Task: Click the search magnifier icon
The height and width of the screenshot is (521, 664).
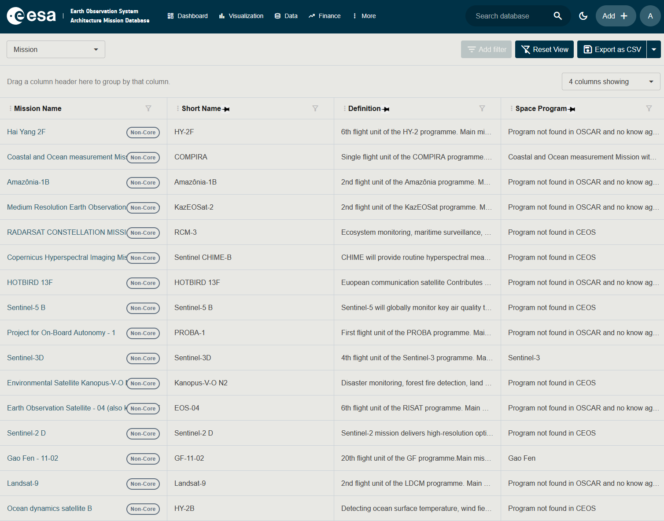Action: (x=557, y=16)
